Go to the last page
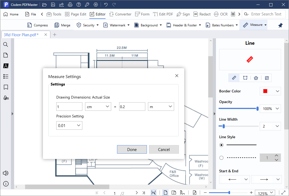This screenshot has width=289, height=196. click(x=144, y=193)
